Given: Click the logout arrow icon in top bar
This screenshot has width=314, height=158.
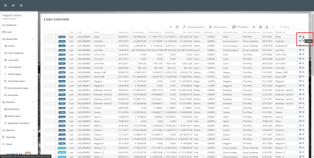Looking at the screenshot, I should 13,6.
